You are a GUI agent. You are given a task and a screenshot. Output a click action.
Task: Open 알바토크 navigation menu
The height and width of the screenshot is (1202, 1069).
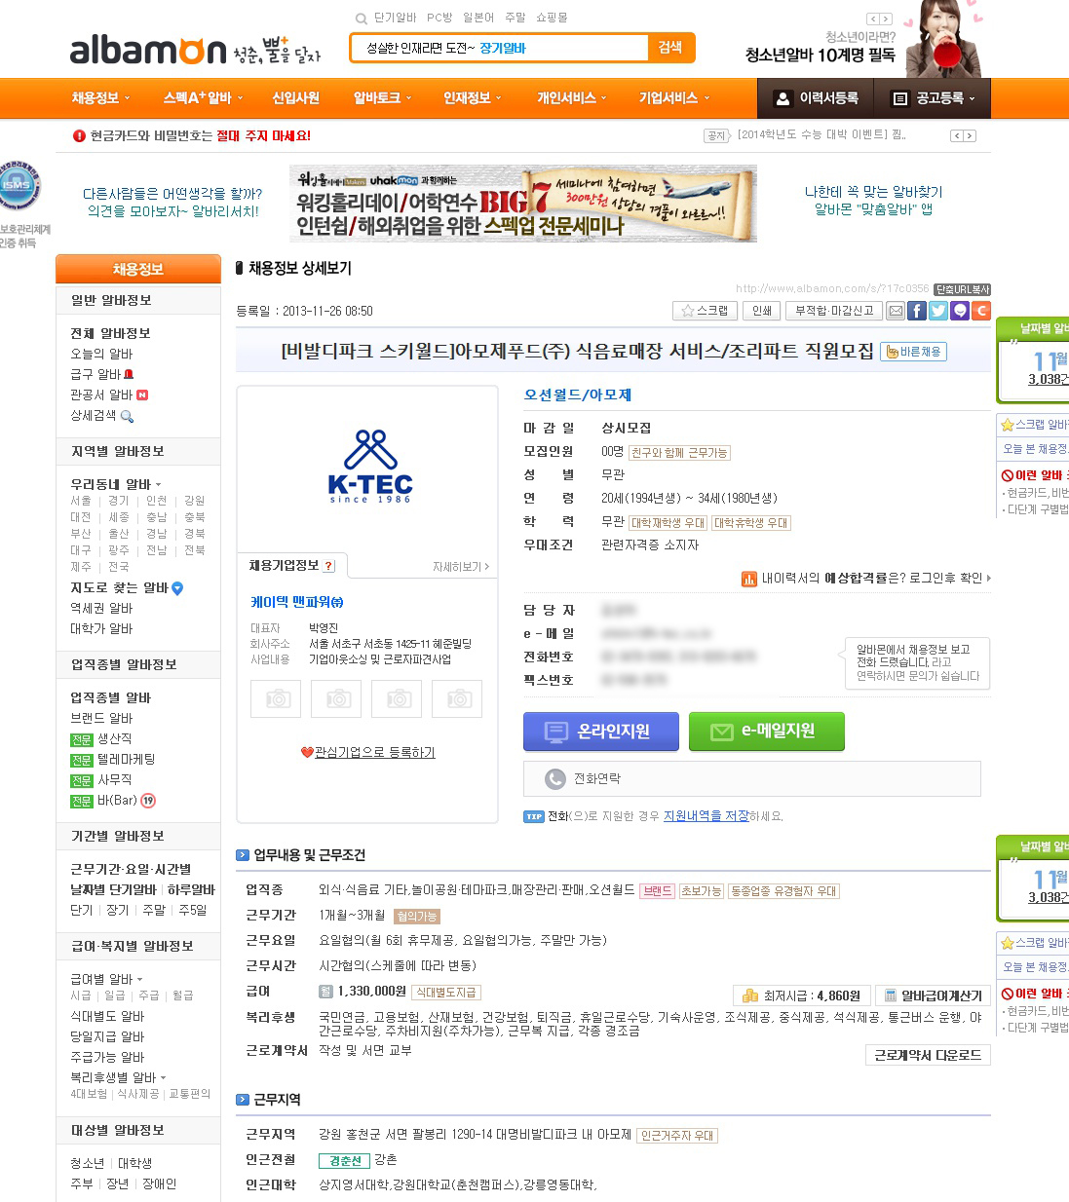pyautogui.click(x=383, y=98)
